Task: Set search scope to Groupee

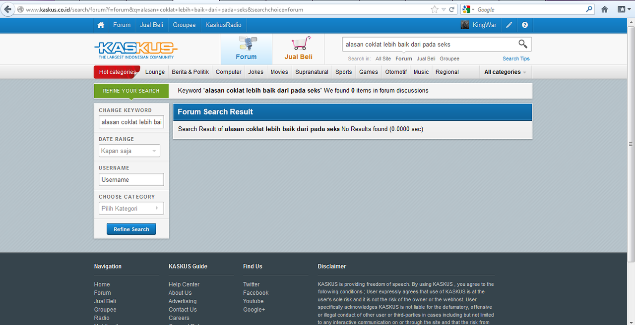Action: 449,58
